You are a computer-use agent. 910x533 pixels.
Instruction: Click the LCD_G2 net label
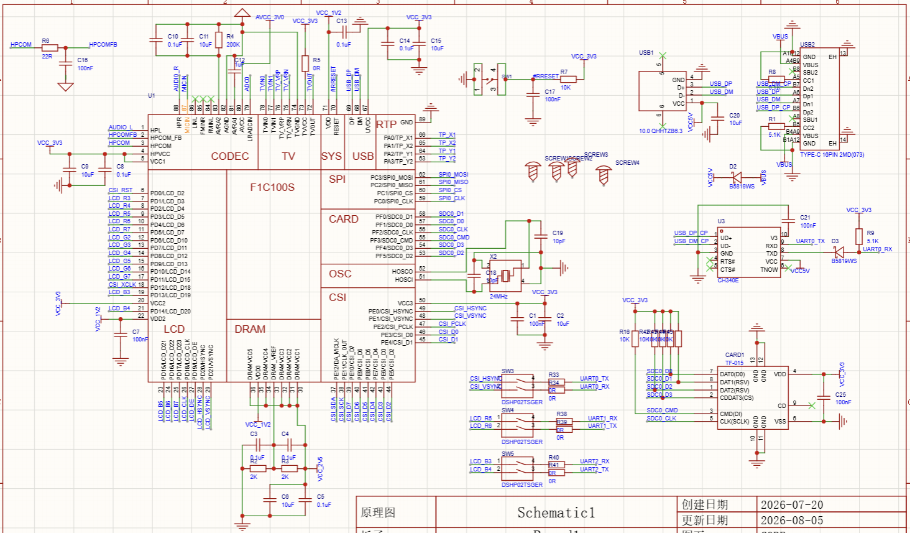(119, 238)
